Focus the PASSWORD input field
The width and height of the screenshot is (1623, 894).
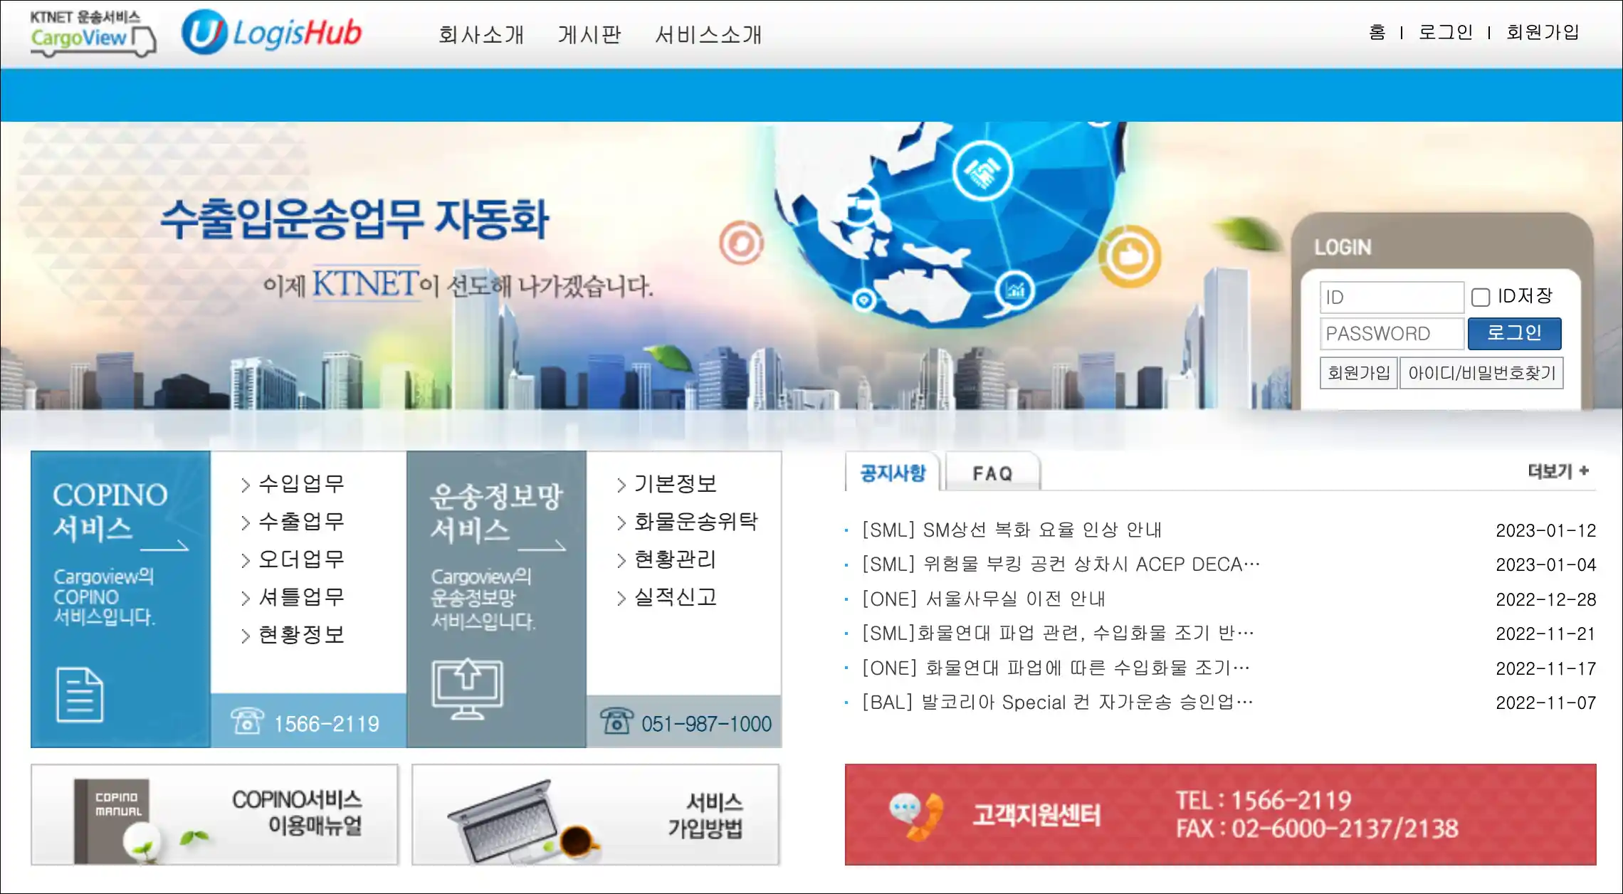click(x=1391, y=334)
